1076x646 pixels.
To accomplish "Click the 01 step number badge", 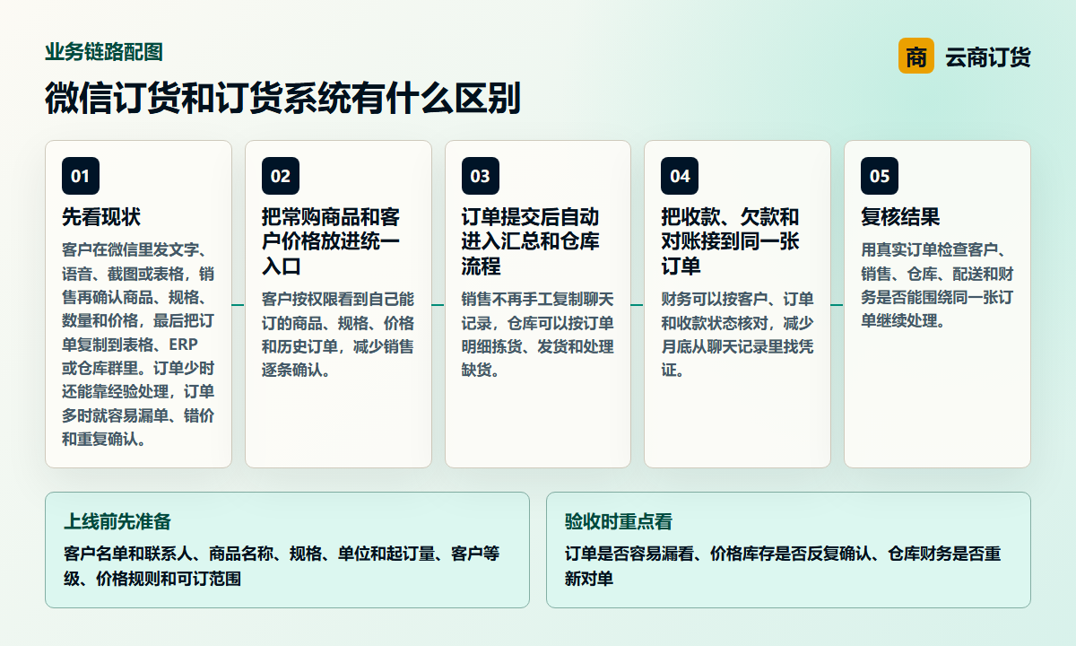I will (x=81, y=176).
